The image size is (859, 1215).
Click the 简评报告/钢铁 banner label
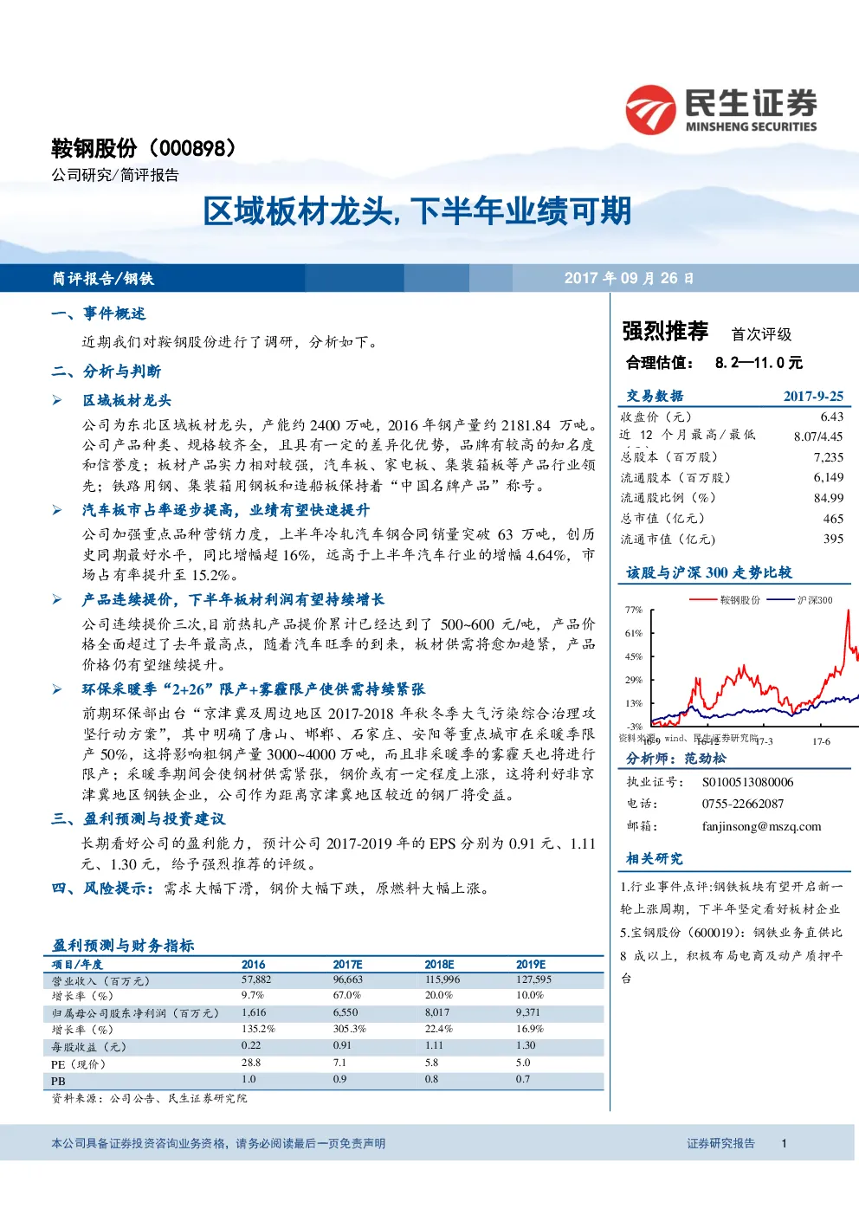[x=103, y=279]
